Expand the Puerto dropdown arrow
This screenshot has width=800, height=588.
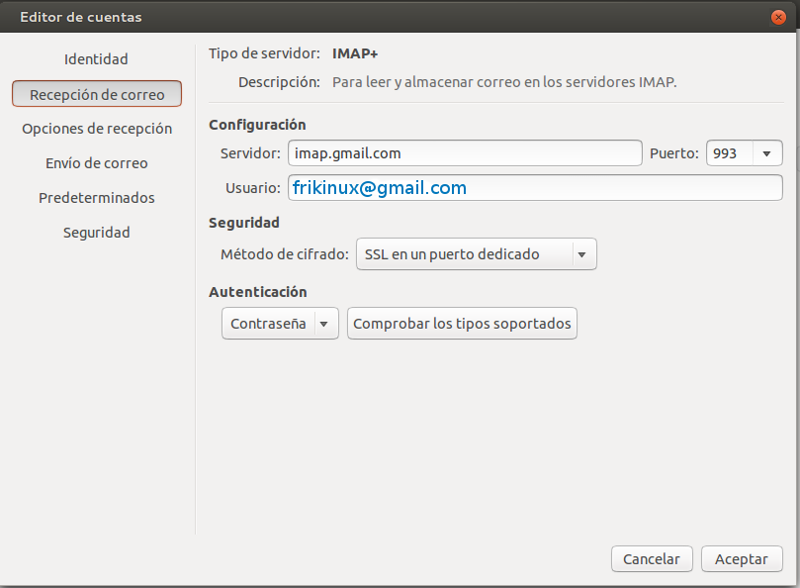pyautogui.click(x=766, y=153)
